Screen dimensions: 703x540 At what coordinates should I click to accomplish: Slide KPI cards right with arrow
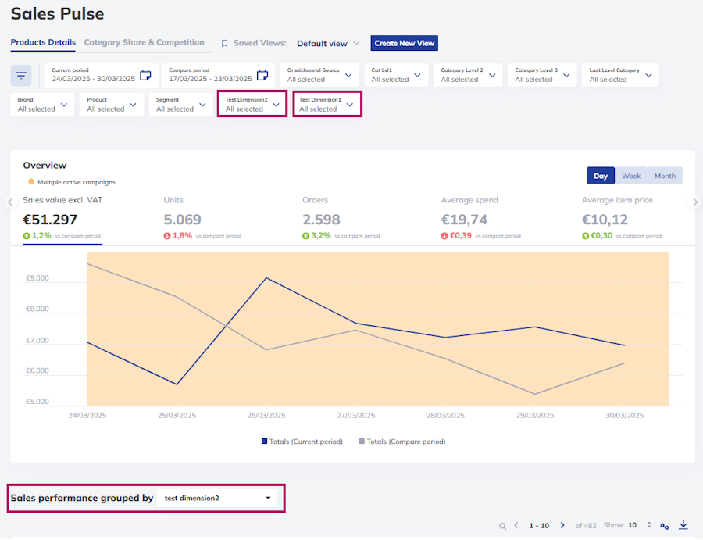pyautogui.click(x=695, y=202)
